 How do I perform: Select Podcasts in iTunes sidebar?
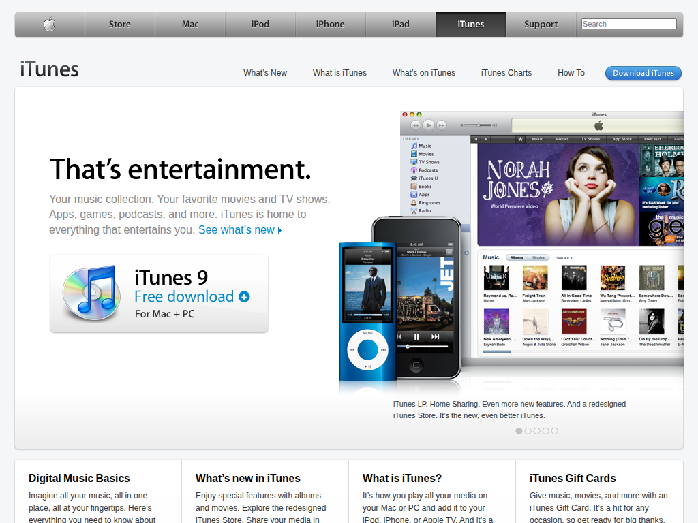(424, 170)
